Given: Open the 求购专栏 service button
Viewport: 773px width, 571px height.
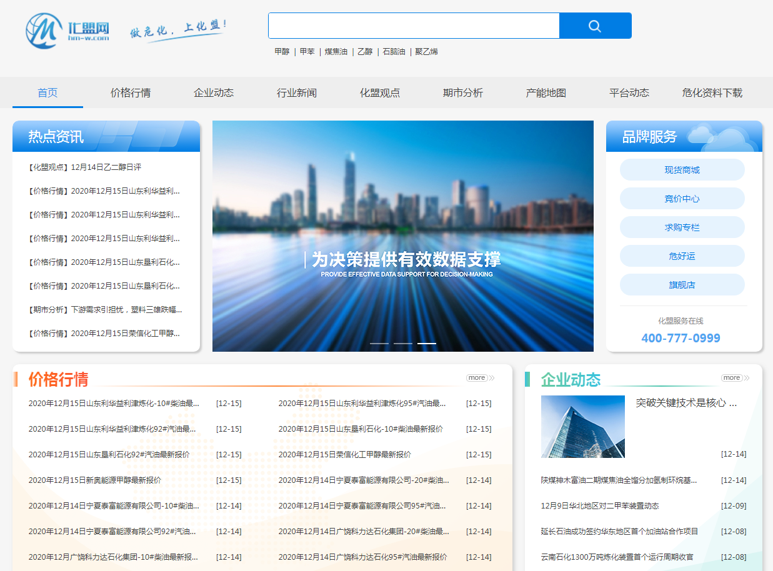Looking at the screenshot, I should point(681,227).
